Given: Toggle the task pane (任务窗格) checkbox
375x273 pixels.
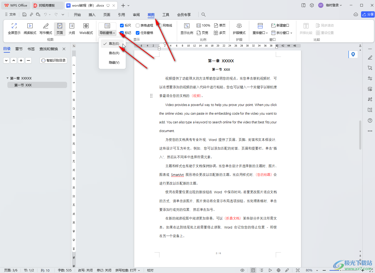Looking at the screenshot, I should pos(138,33).
